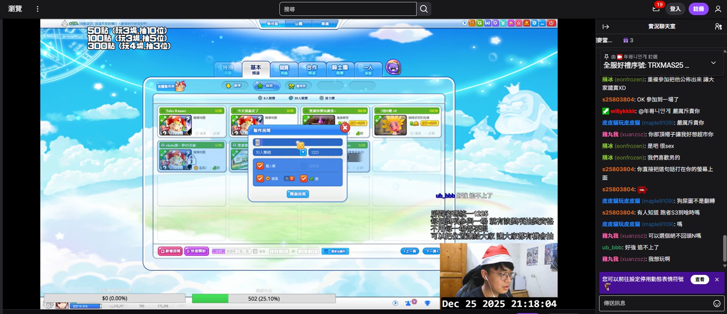The image size is (727, 314).
Task: Open the emoji picker in chat box
Action: pos(717,304)
